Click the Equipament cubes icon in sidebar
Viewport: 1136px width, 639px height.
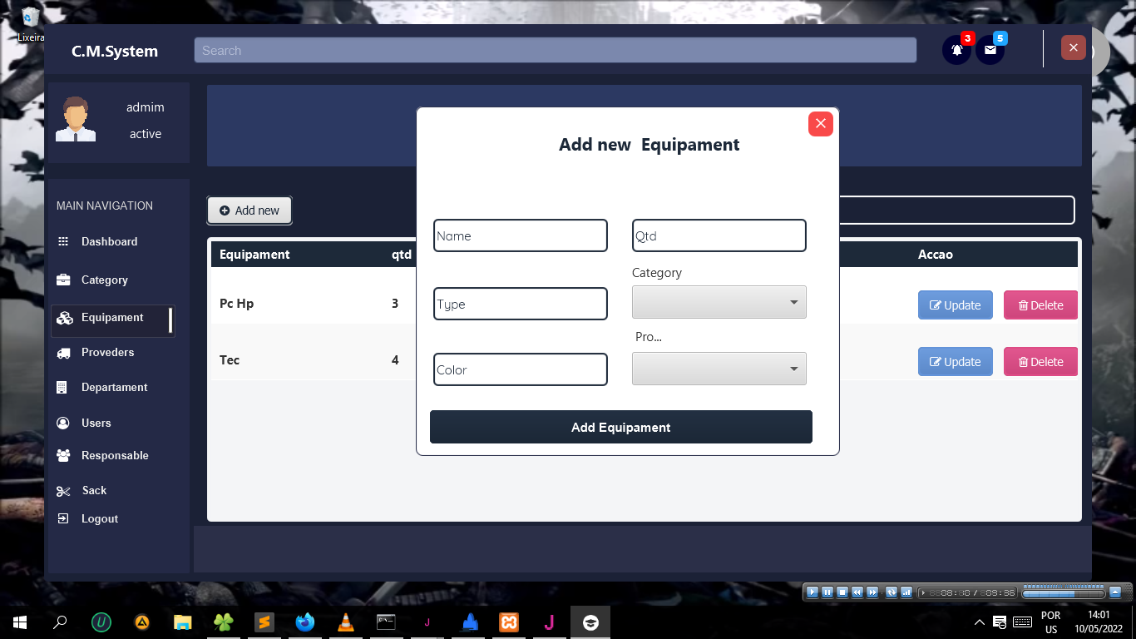click(x=64, y=318)
